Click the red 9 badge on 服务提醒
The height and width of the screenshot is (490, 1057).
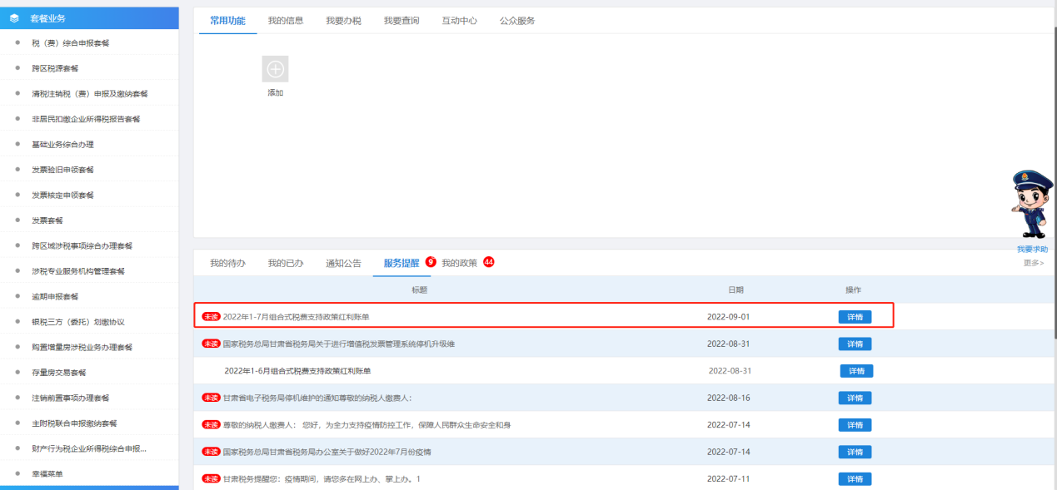point(431,261)
